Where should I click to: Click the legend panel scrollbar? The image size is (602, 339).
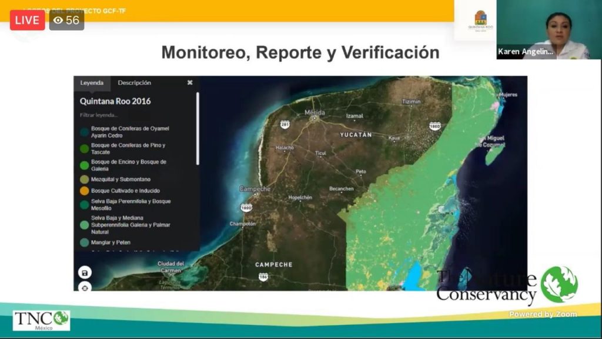(198, 129)
